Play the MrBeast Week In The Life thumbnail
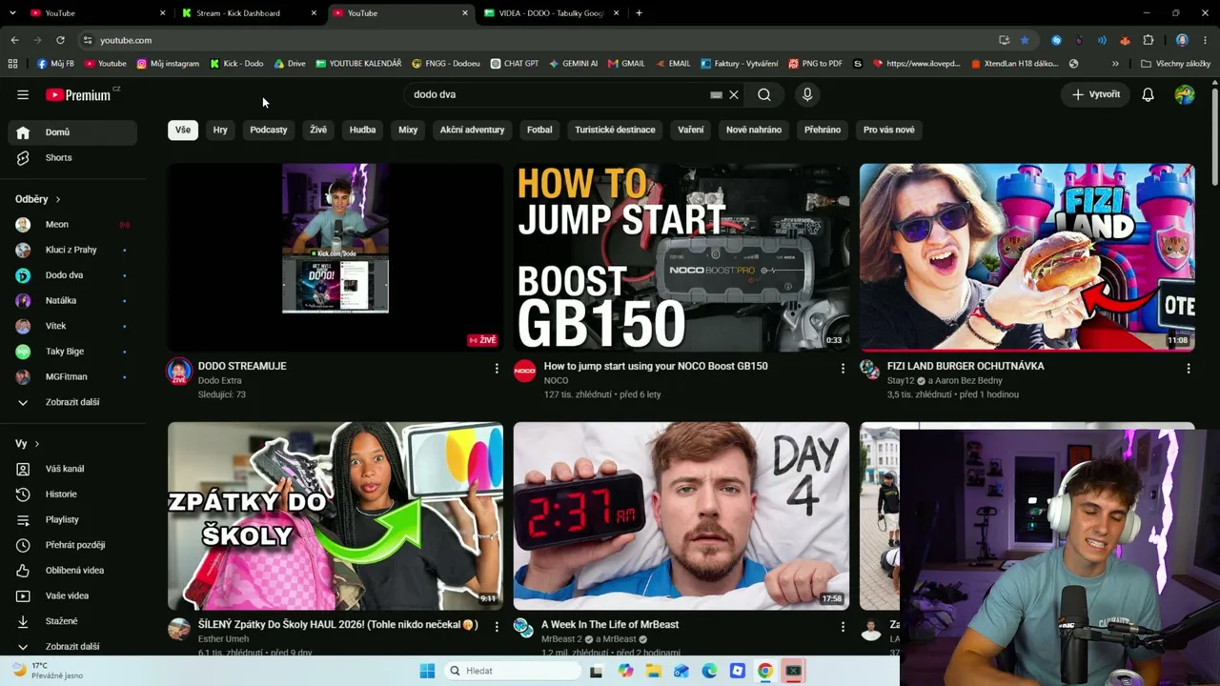 [681, 515]
